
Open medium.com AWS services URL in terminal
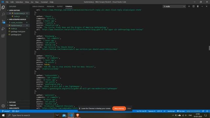coord(80,49)
